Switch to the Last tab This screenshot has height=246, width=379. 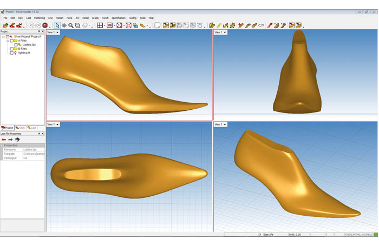pyautogui.click(x=32, y=128)
